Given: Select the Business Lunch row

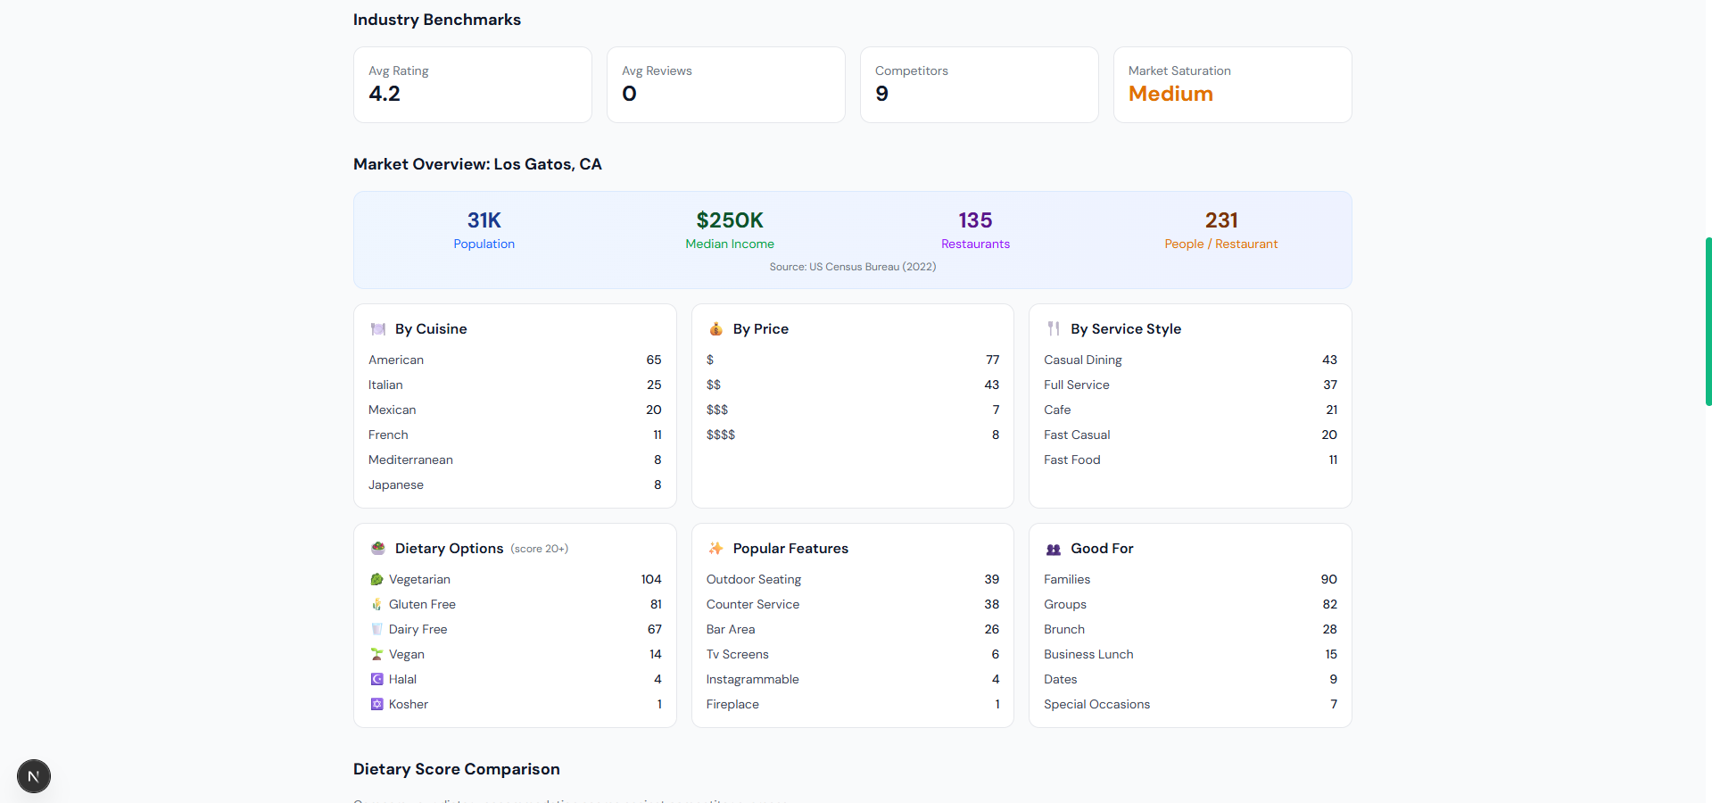Looking at the screenshot, I should click(1189, 655).
